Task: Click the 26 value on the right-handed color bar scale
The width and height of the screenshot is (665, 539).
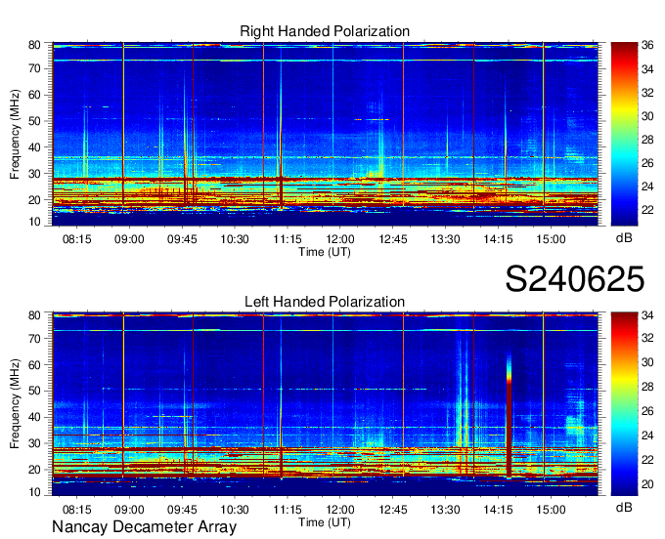Action: (647, 163)
